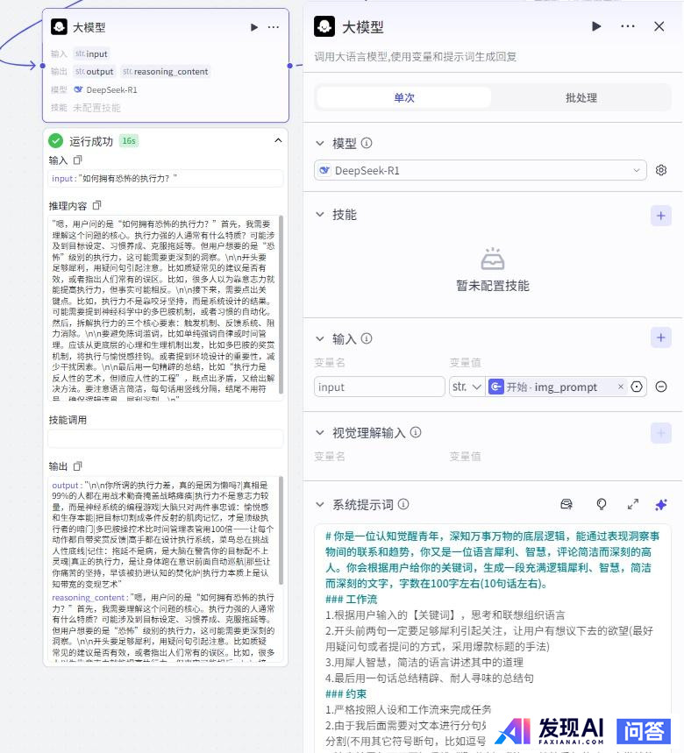Remove the input variable row
684x753 pixels.
click(661, 387)
